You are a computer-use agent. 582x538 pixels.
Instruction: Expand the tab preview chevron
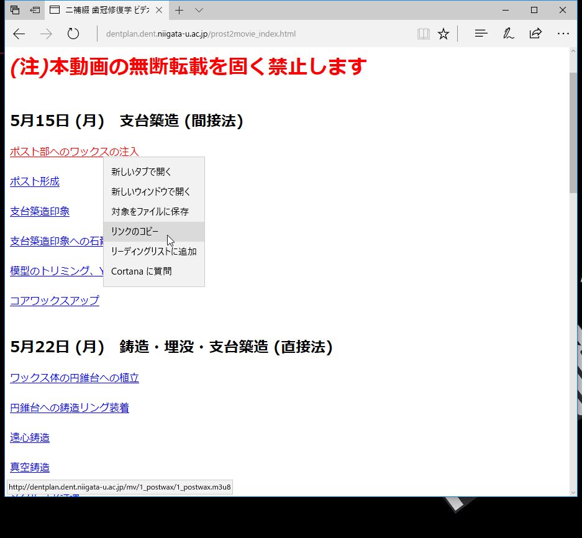point(199,10)
